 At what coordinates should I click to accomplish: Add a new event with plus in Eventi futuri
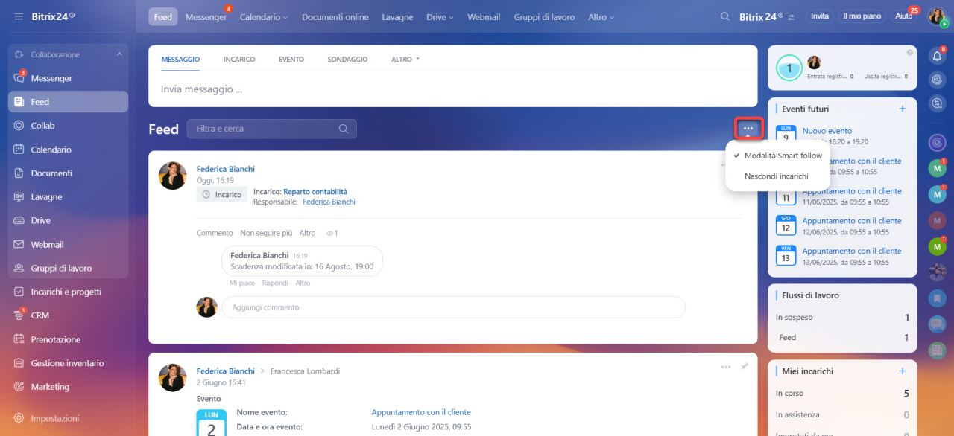tap(903, 109)
